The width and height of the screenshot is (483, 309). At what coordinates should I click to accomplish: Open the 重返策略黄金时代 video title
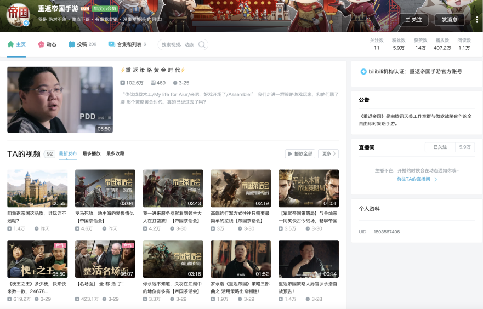click(153, 70)
